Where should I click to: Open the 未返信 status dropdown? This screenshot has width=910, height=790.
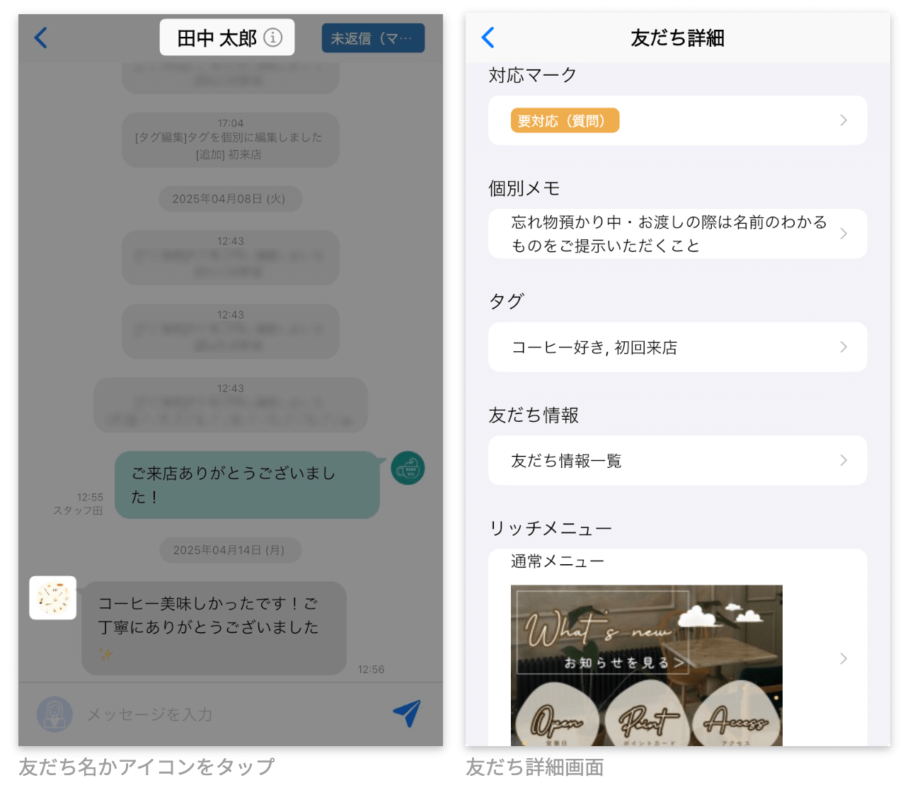(373, 38)
